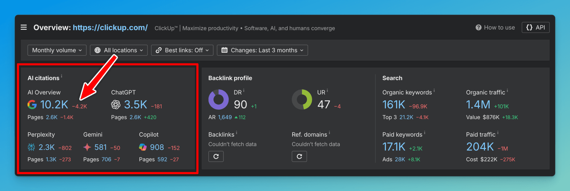Expand the Monthly volume dropdown
This screenshot has width=570, height=191.
[x=57, y=50]
